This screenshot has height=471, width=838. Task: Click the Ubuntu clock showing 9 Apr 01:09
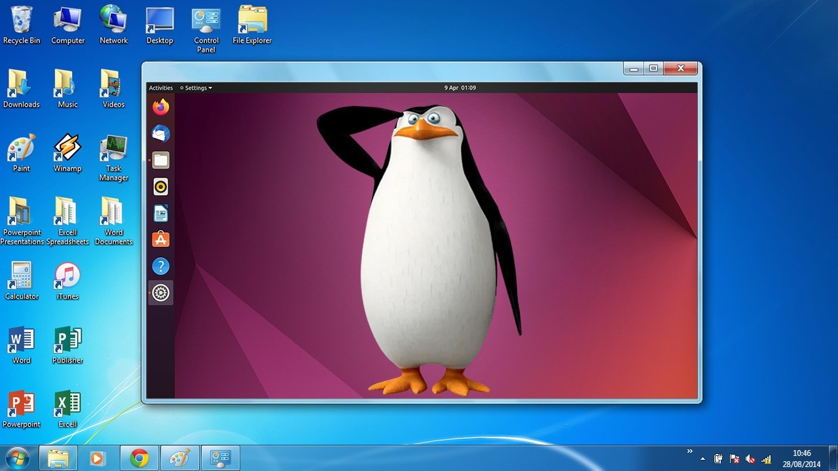pos(460,87)
